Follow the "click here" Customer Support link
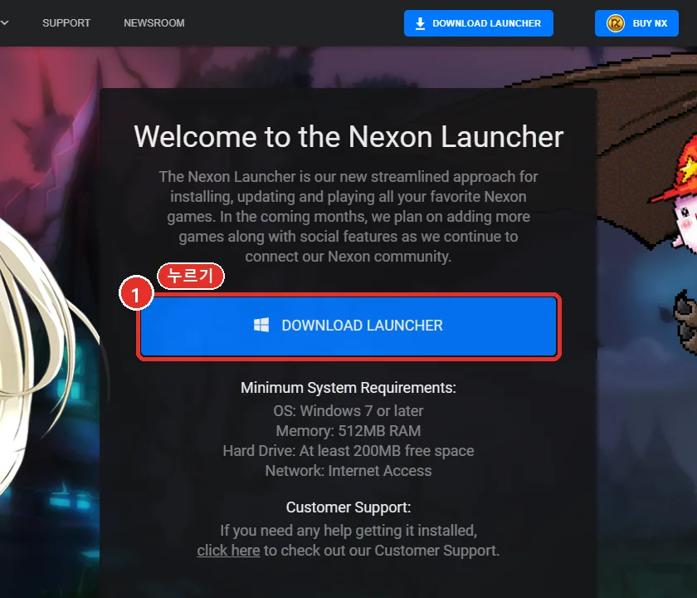The image size is (697, 598). 228,551
